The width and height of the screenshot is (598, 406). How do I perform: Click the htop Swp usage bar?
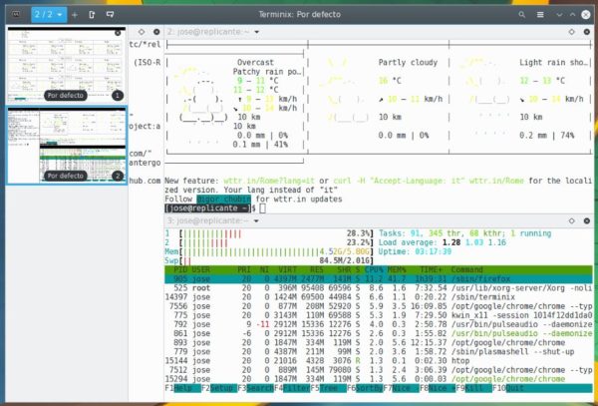coord(269,261)
